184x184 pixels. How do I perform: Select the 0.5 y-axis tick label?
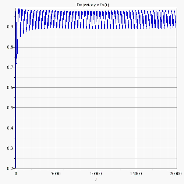[10, 108]
